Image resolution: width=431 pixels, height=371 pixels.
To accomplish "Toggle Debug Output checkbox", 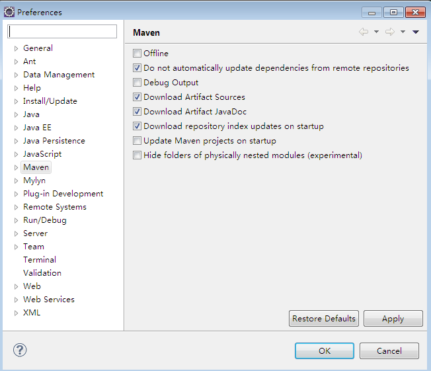I will point(137,82).
